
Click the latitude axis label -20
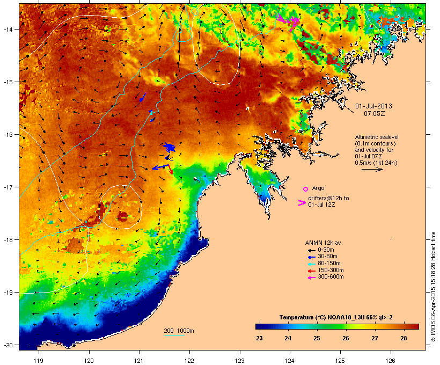pyautogui.click(x=8, y=345)
